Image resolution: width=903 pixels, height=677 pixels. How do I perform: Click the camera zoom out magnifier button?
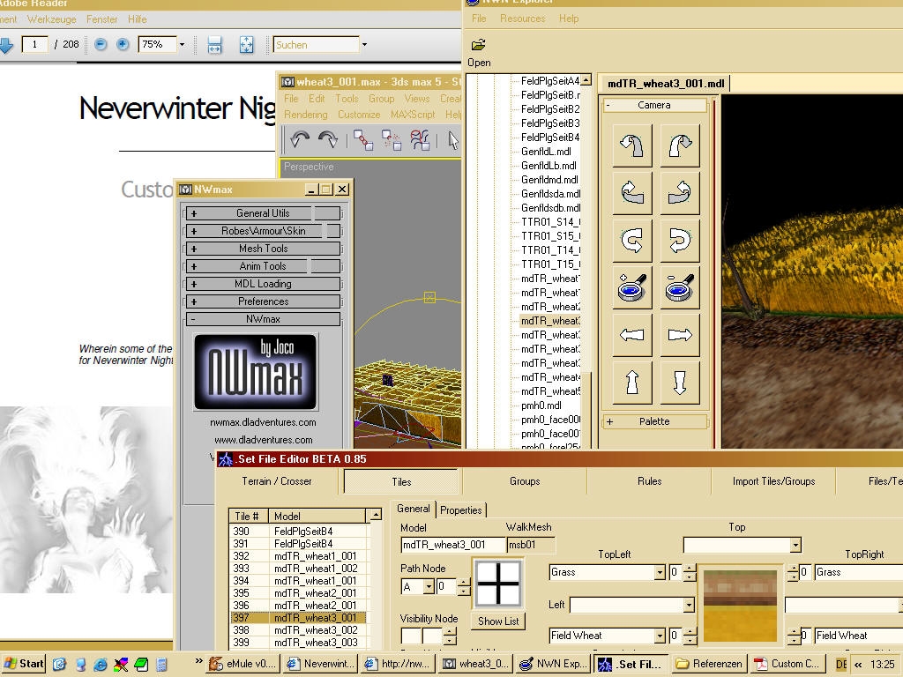tap(679, 287)
